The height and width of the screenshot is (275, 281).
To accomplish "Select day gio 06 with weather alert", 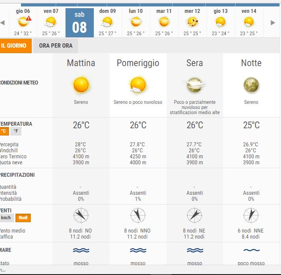I will click(23, 22).
